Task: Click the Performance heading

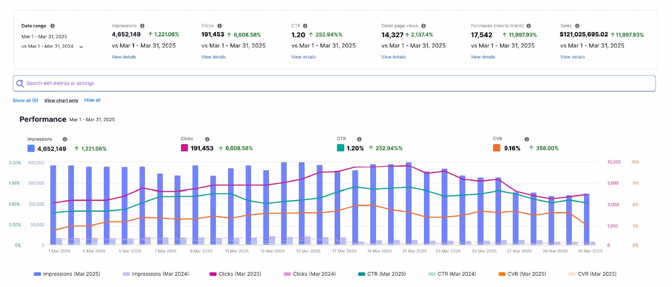Action: click(43, 119)
